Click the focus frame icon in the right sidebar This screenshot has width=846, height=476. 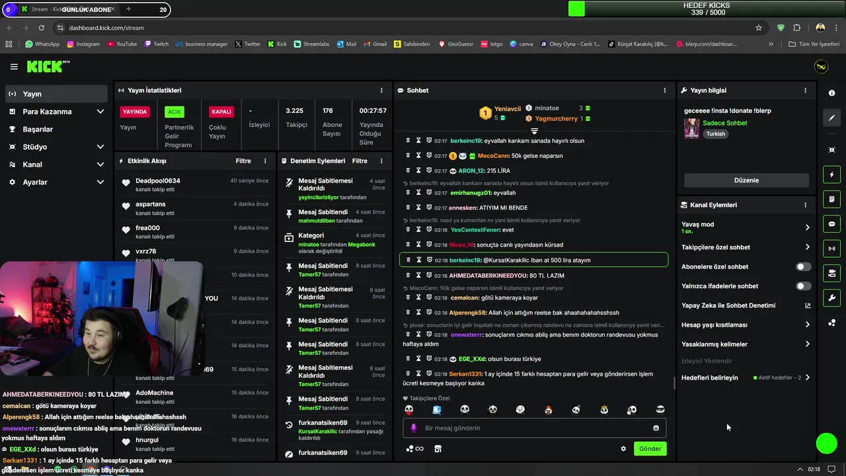pyautogui.click(x=831, y=150)
